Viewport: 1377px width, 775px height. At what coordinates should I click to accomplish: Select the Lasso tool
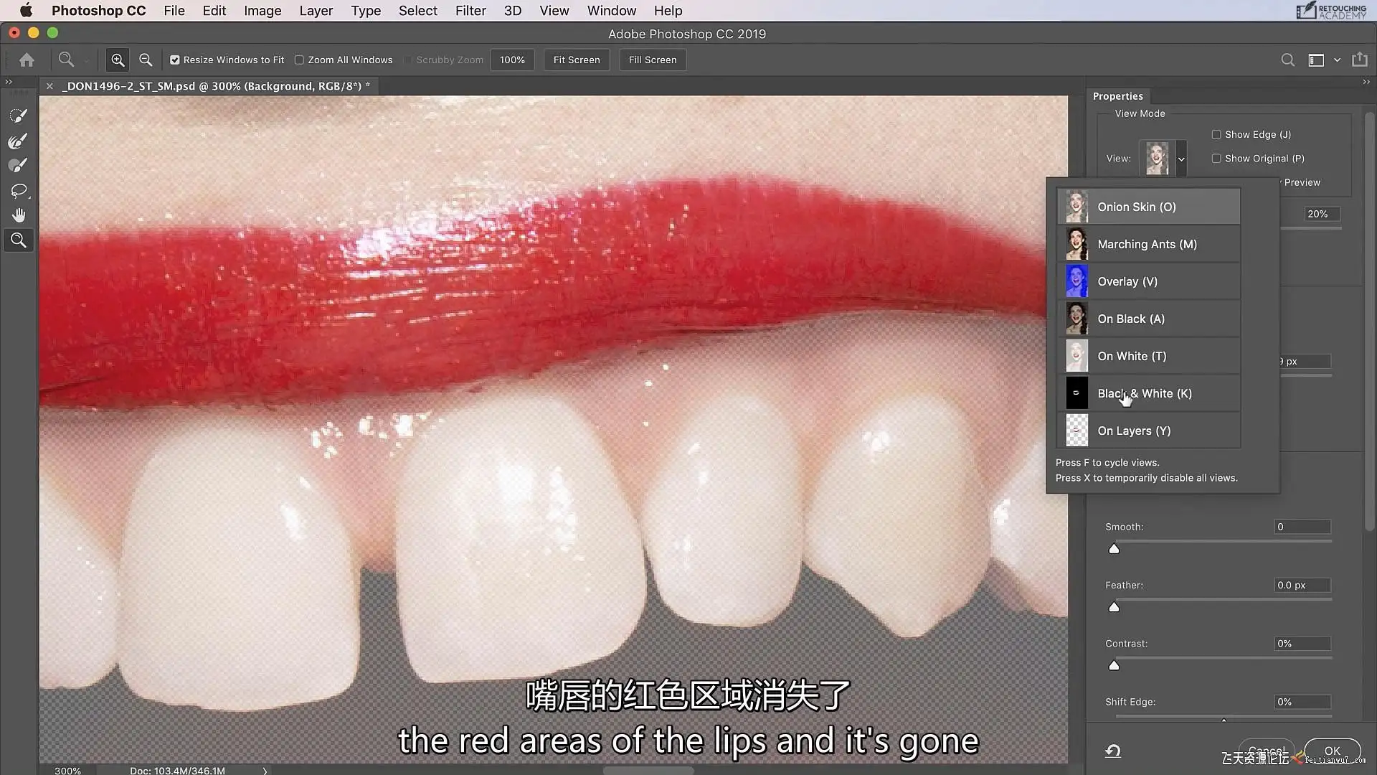(x=19, y=190)
